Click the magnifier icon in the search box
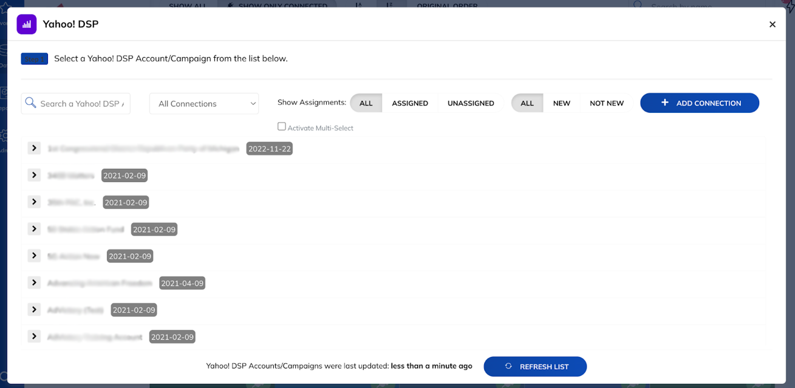The height and width of the screenshot is (388, 795). point(30,103)
